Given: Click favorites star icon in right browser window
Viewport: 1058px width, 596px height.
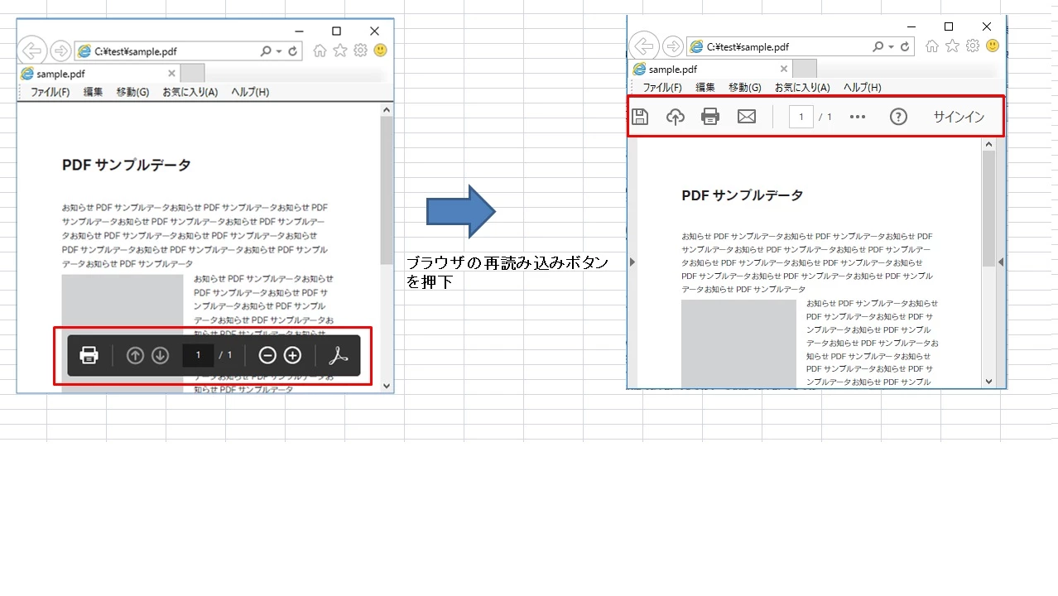Looking at the screenshot, I should click(x=953, y=46).
